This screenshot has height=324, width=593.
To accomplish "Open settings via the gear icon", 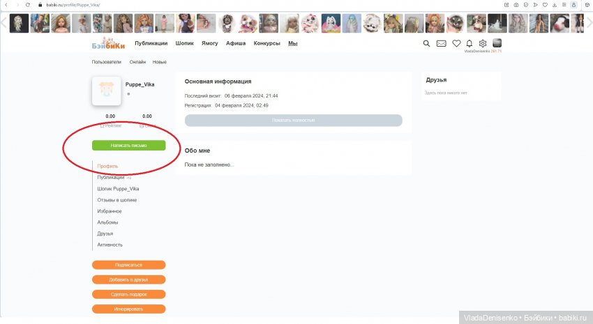I will pyautogui.click(x=482, y=43).
